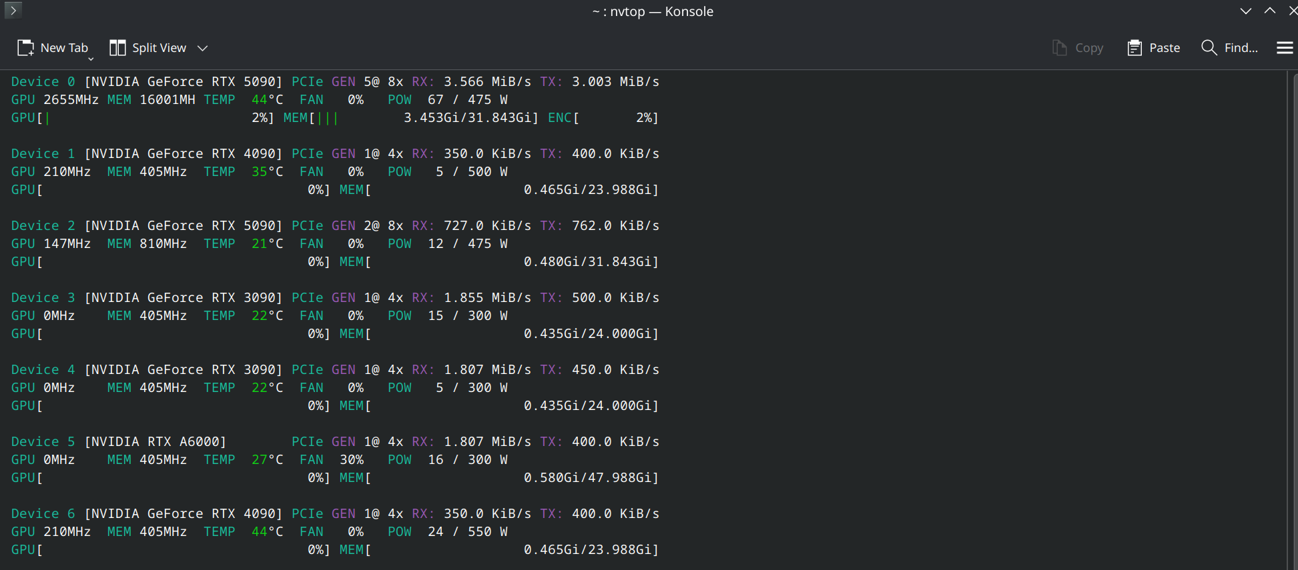Click the Copy toolbar button
Viewport: 1298px width, 570px height.
pos(1078,48)
